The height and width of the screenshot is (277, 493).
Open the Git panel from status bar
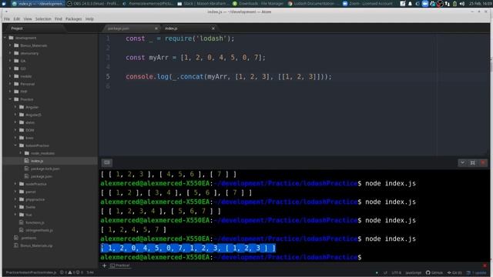pyautogui.click(x=454, y=272)
